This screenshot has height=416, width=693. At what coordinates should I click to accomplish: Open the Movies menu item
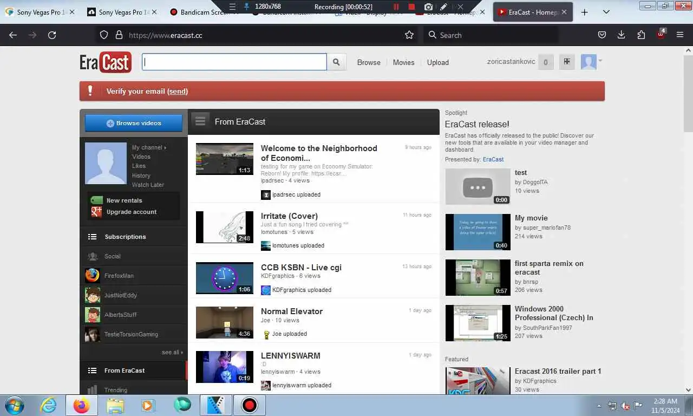[x=403, y=62]
